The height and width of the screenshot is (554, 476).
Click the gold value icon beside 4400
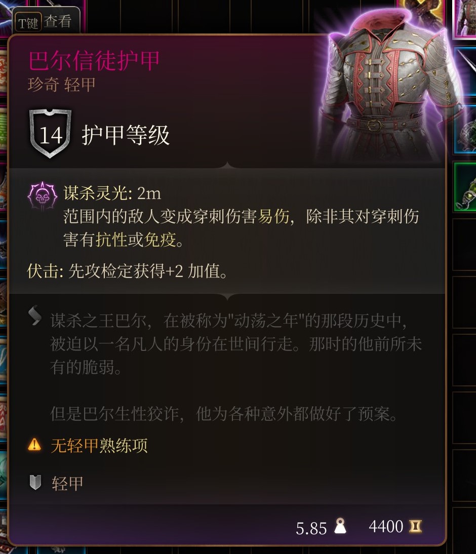click(x=415, y=526)
